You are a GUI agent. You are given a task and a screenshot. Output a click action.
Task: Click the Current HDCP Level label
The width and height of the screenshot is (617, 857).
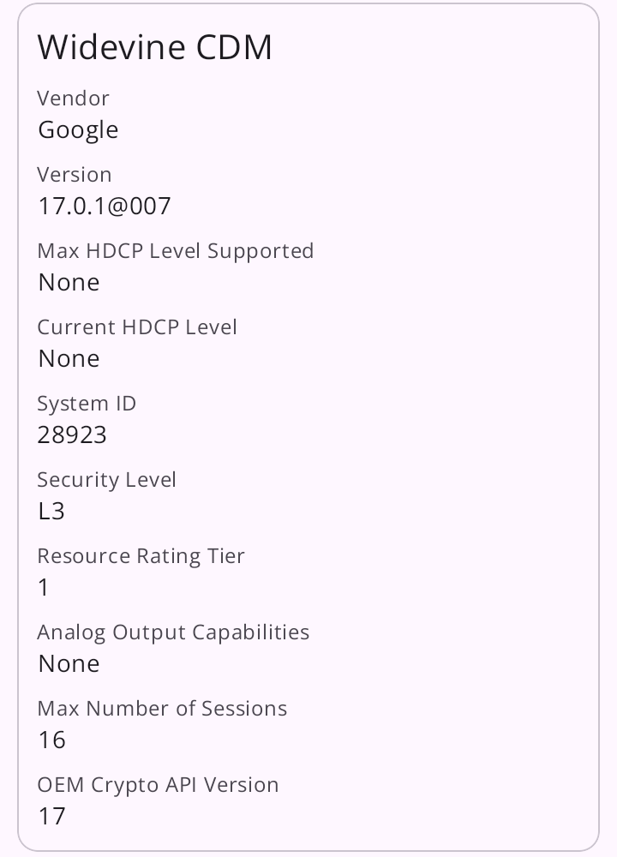click(137, 327)
